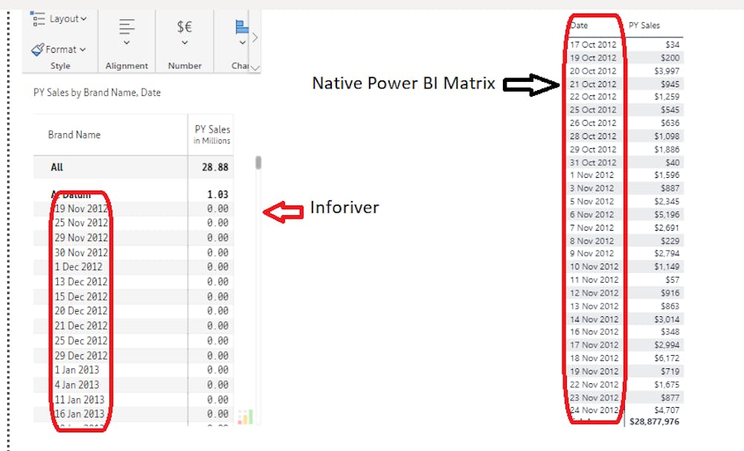The width and height of the screenshot is (744, 451).
Task: Click the $3,997 sales value
Action: coord(667,71)
